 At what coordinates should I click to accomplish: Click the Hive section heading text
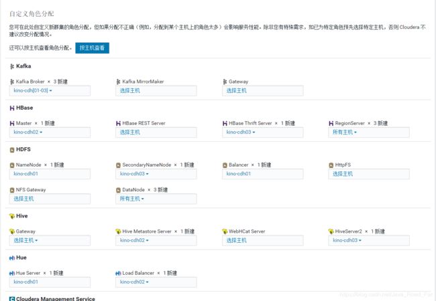point(22,216)
